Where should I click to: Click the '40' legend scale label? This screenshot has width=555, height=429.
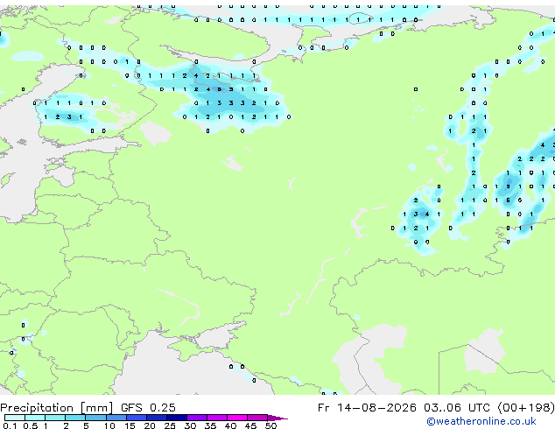coord(230,425)
